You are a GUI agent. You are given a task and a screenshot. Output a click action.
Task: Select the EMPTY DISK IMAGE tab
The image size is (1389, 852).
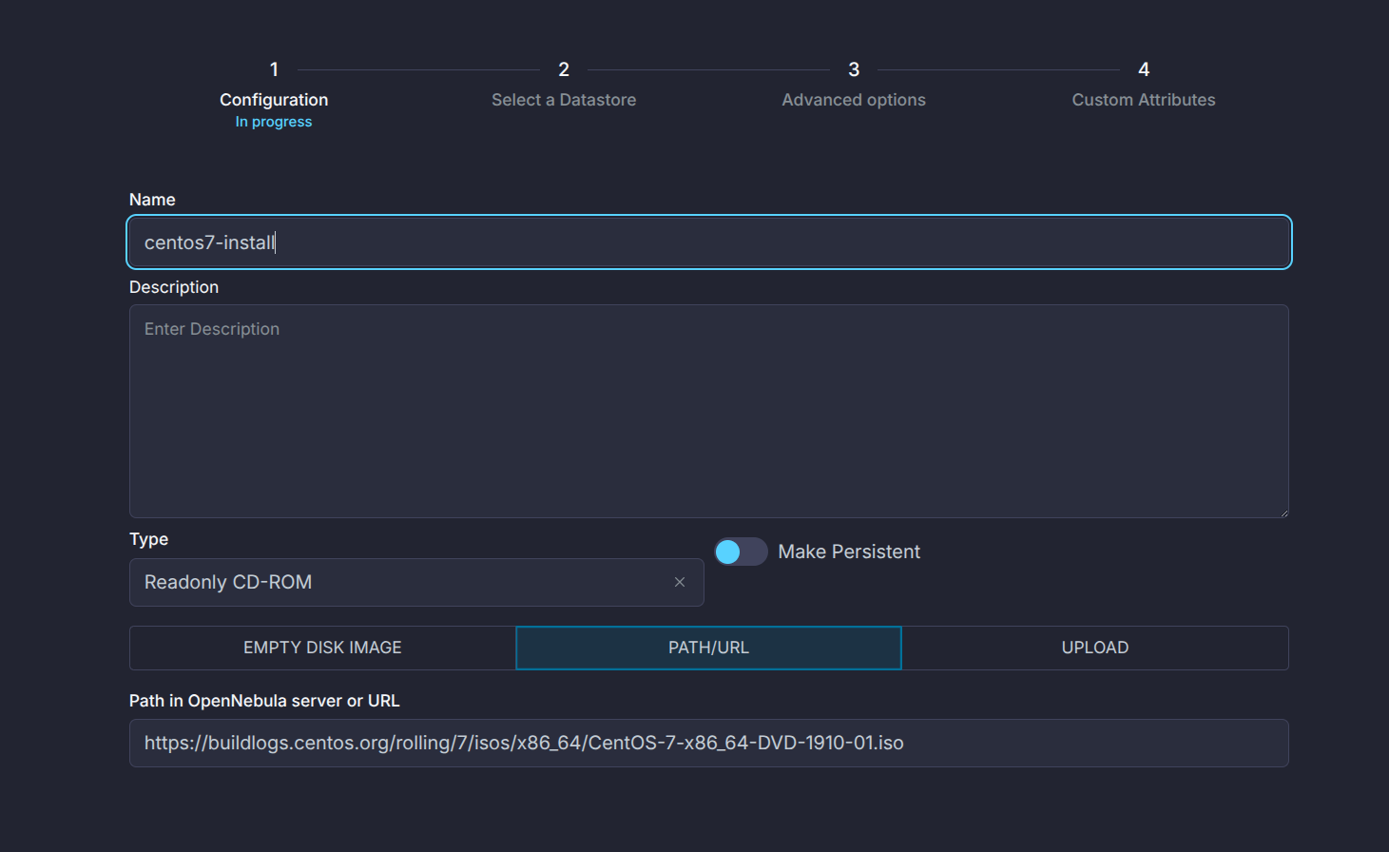(322, 648)
